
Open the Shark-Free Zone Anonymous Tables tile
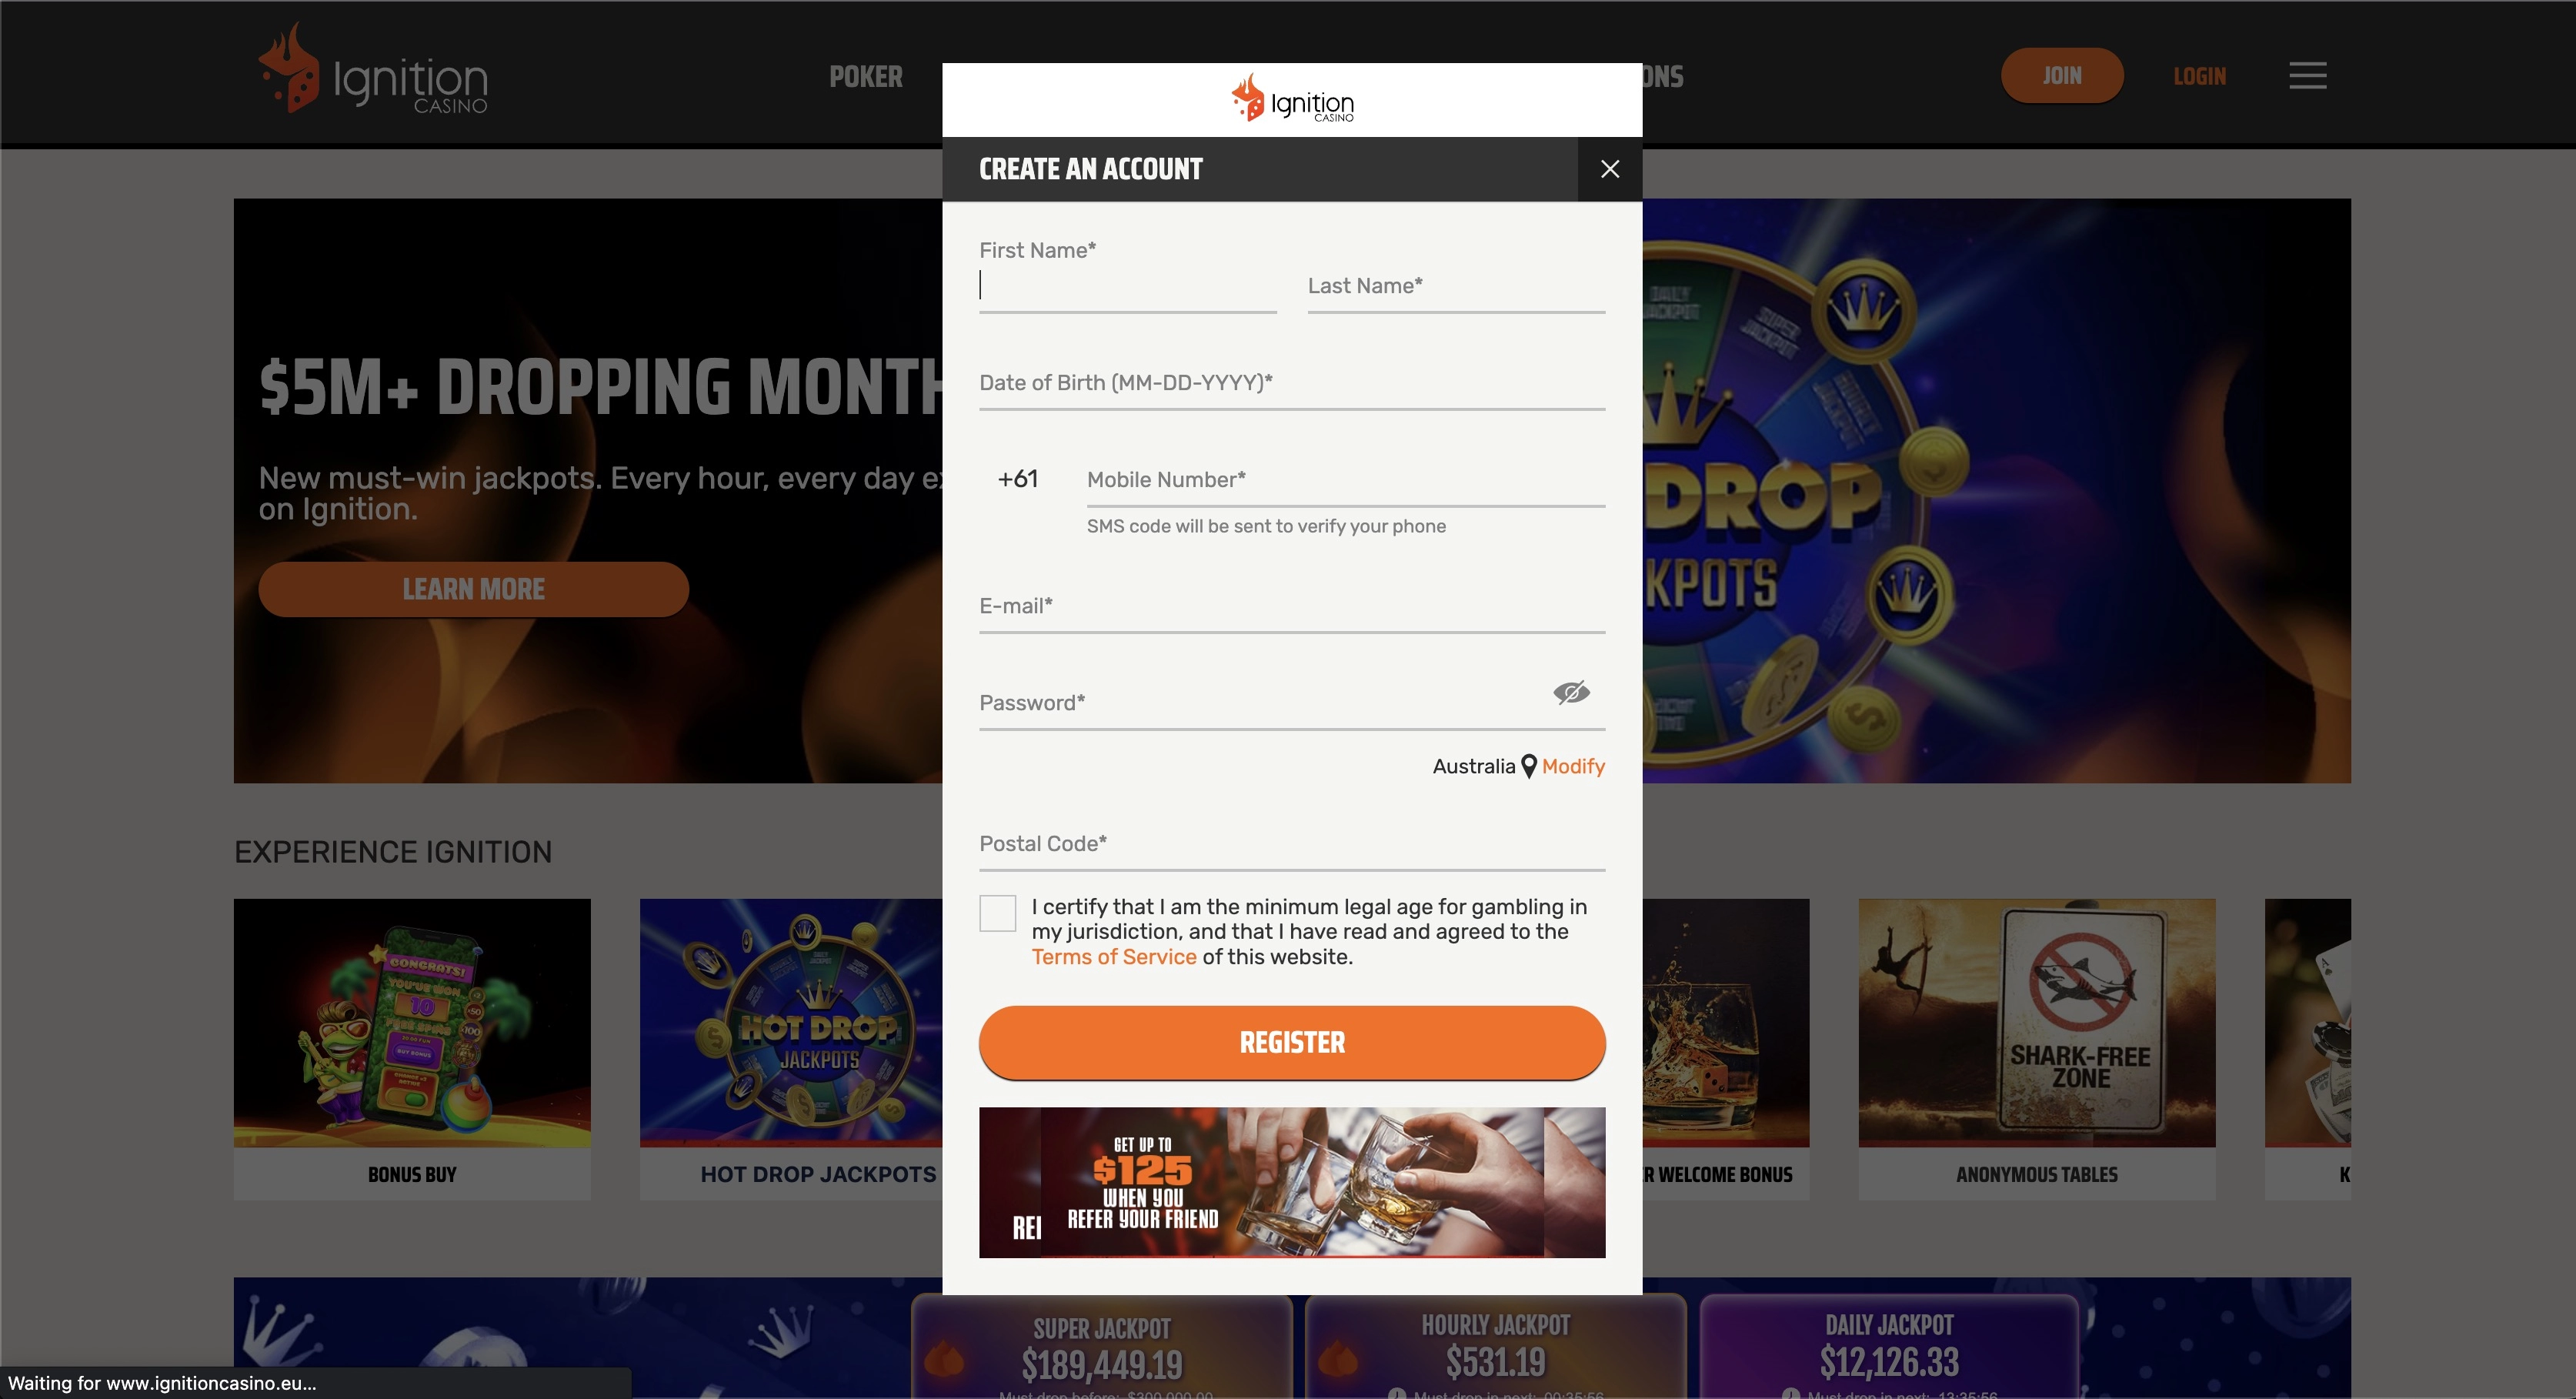2036,1049
